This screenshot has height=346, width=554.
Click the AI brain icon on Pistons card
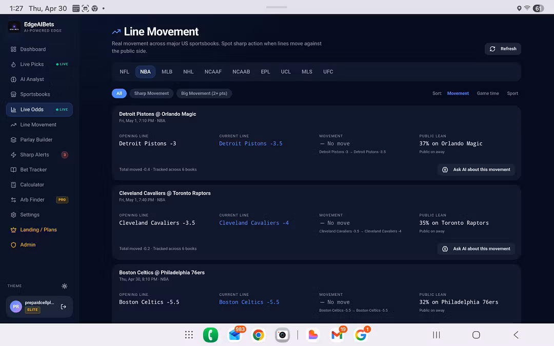[x=445, y=169]
